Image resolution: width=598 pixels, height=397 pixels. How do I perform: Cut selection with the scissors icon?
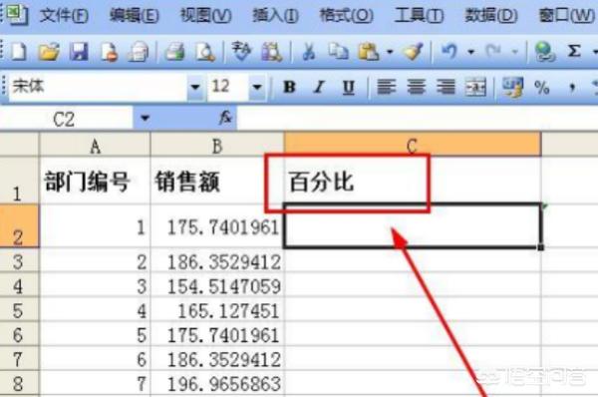pyautogui.click(x=309, y=52)
